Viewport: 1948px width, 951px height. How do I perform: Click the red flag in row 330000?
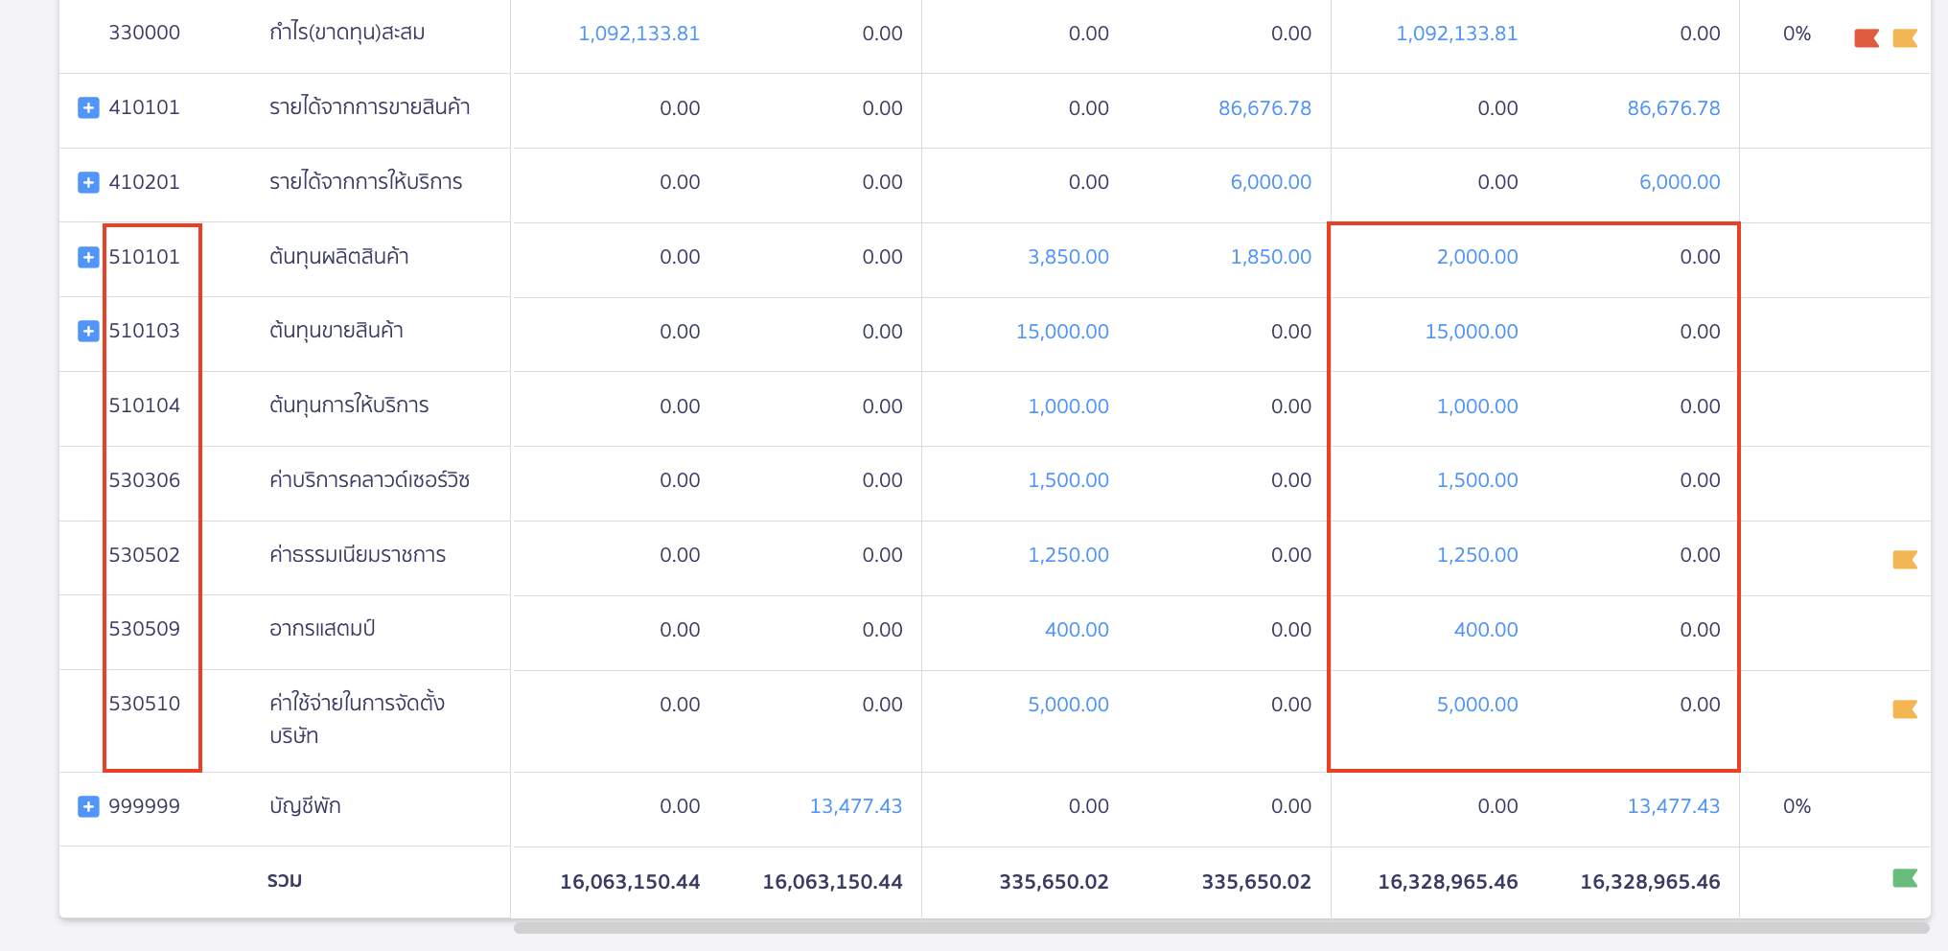click(x=1866, y=38)
